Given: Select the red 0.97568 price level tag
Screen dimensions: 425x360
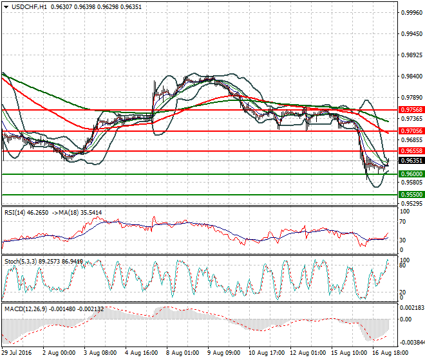Looking at the screenshot, I should coord(409,110).
